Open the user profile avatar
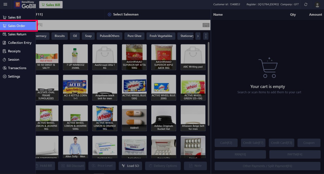This screenshot has height=174, width=324. point(317,5)
